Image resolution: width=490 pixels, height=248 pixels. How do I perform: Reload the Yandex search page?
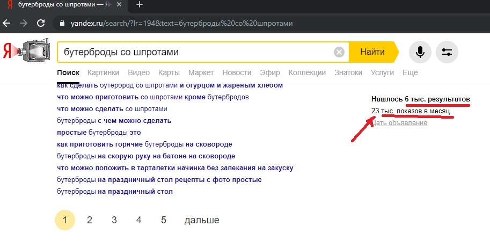[41, 23]
